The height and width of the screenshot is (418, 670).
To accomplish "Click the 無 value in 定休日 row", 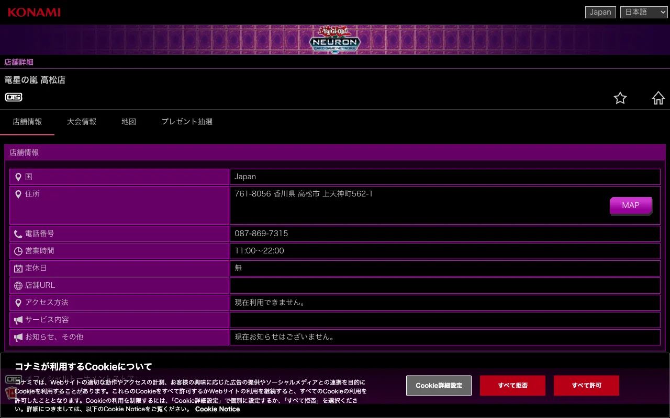I will click(238, 268).
